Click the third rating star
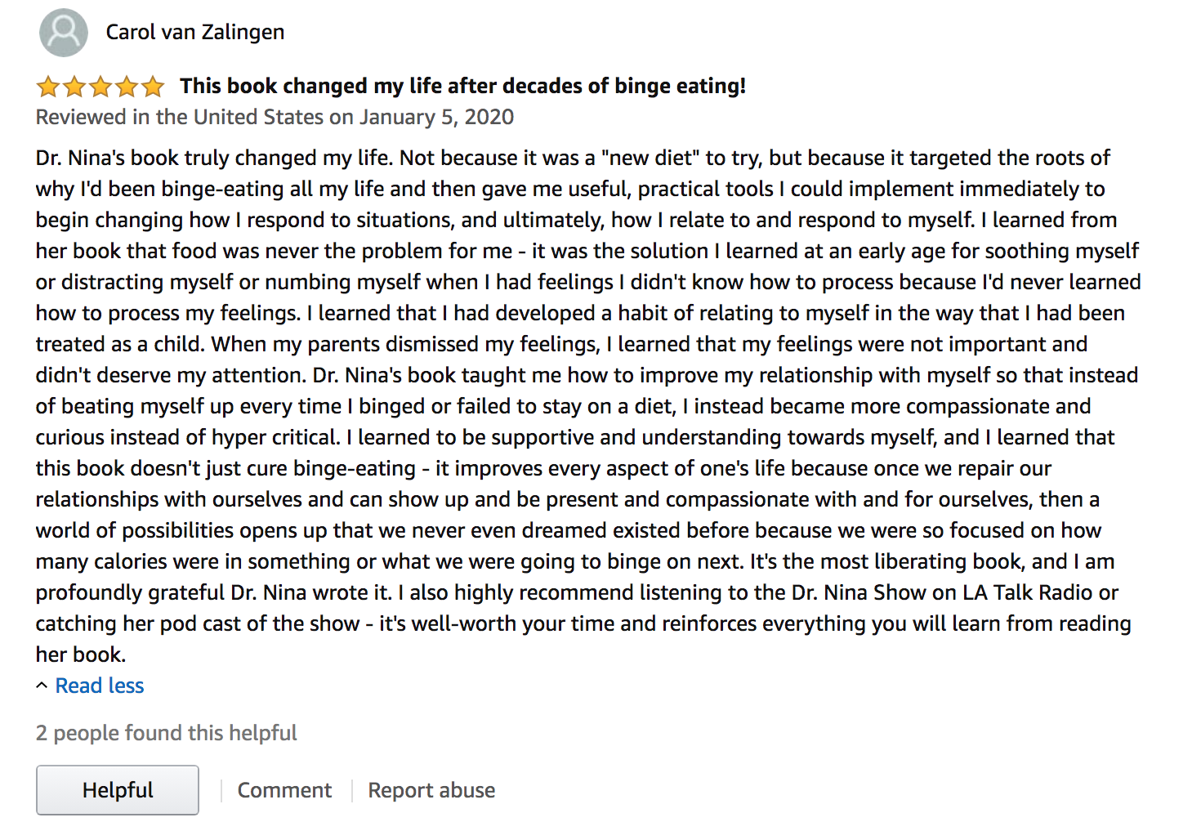Image resolution: width=1201 pixels, height=822 pixels. (x=100, y=87)
